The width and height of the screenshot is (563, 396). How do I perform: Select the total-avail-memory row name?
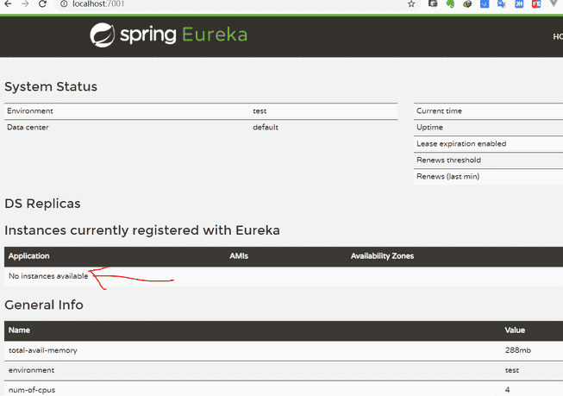point(43,350)
